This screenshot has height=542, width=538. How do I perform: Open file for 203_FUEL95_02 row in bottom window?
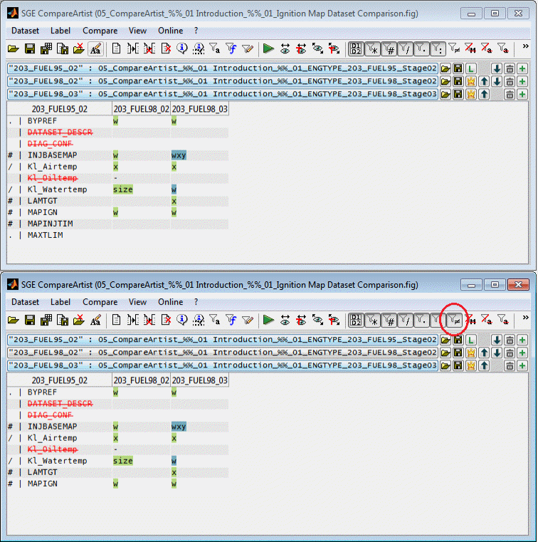click(x=445, y=340)
